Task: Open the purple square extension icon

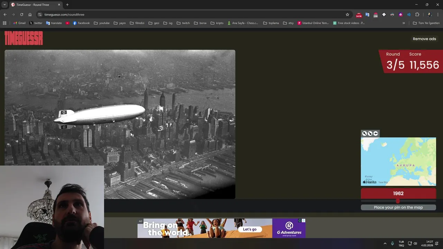Action: click(400, 15)
